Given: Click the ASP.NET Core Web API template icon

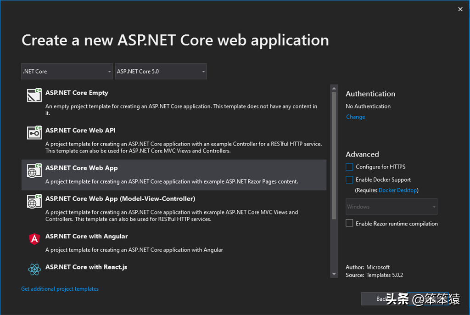Looking at the screenshot, I should pyautogui.click(x=34, y=133).
